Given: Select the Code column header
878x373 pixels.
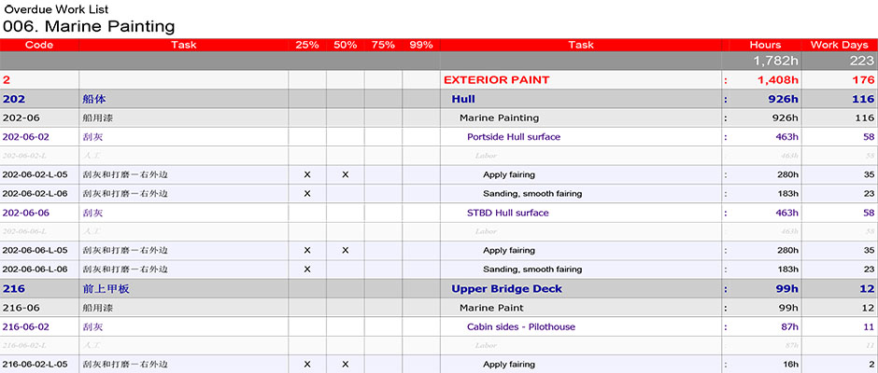Looking at the screenshot, I should click(x=39, y=45).
